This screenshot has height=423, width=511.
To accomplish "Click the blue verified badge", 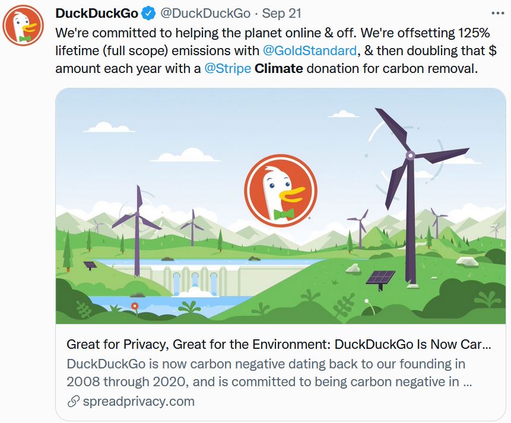I will pos(148,14).
